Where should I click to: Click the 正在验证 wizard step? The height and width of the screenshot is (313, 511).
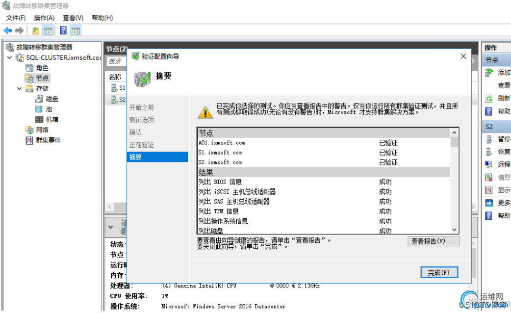coord(141,144)
